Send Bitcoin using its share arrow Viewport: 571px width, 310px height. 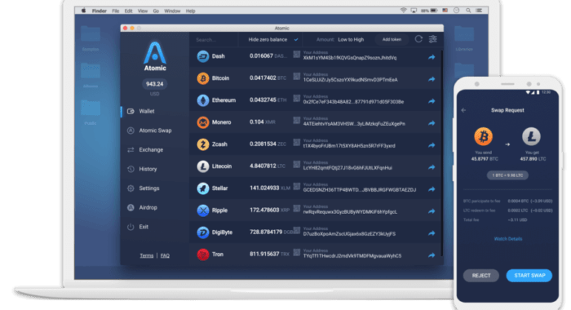tap(432, 79)
